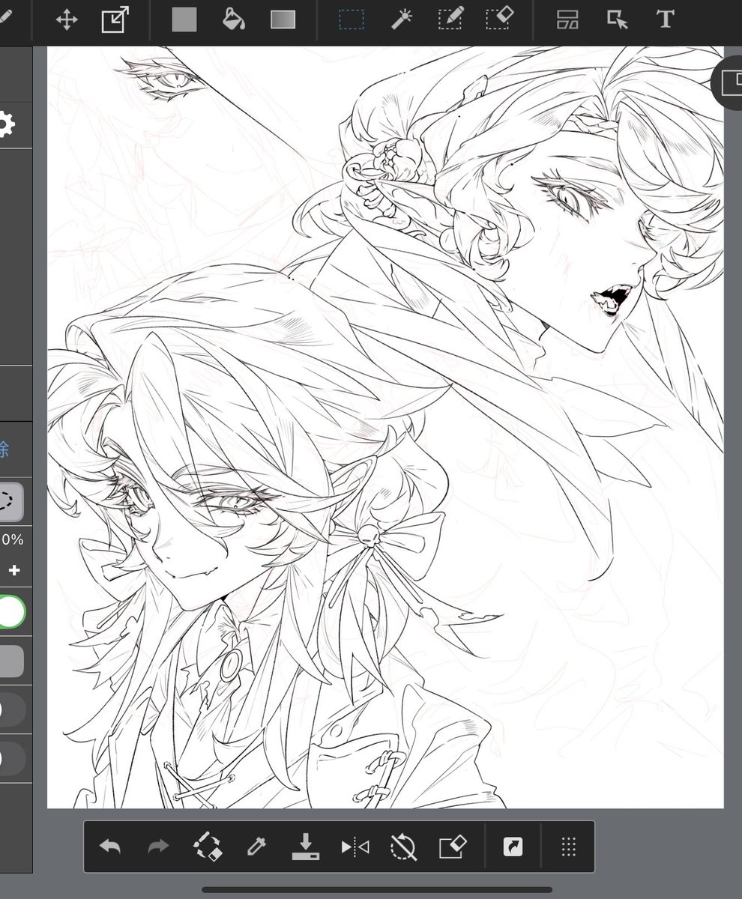Select the Text tool
The image size is (742, 899).
pos(665,19)
